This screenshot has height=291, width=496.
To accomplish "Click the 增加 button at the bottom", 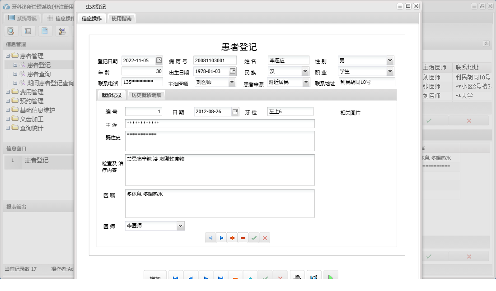I will 155,276.
